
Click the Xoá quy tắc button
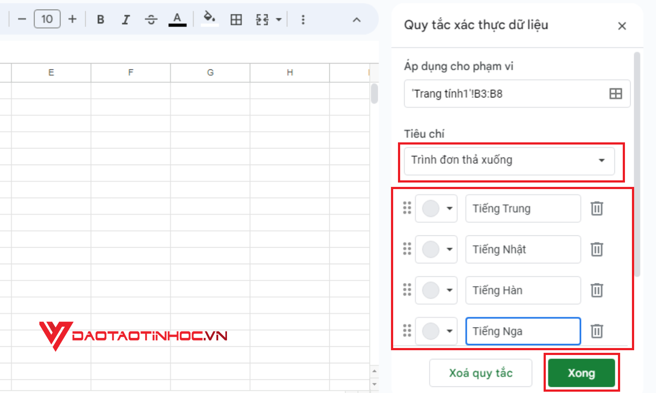pyautogui.click(x=480, y=373)
